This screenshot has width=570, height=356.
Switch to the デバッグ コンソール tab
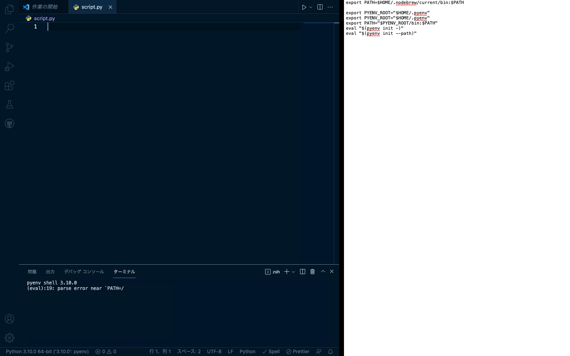(x=84, y=272)
